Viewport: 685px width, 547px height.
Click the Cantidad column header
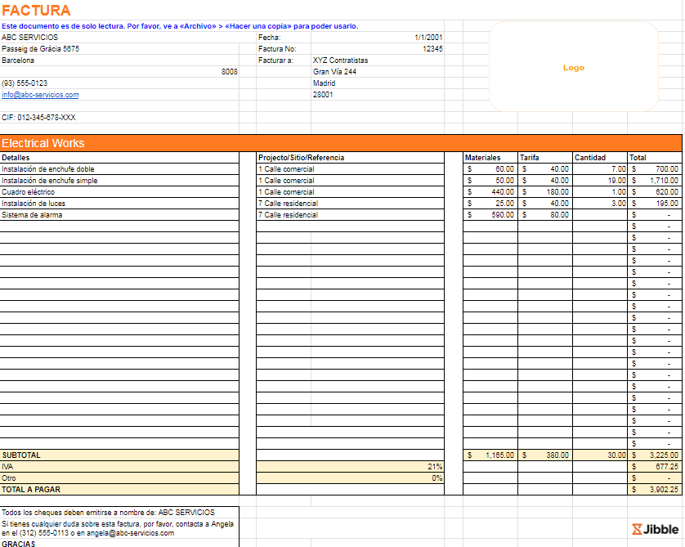[x=590, y=158]
